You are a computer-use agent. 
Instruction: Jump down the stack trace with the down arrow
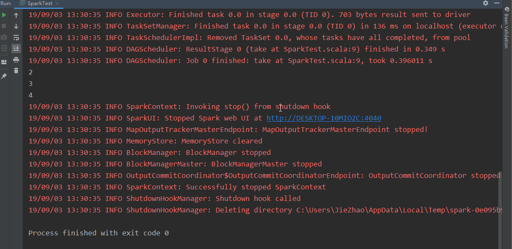[16, 26]
